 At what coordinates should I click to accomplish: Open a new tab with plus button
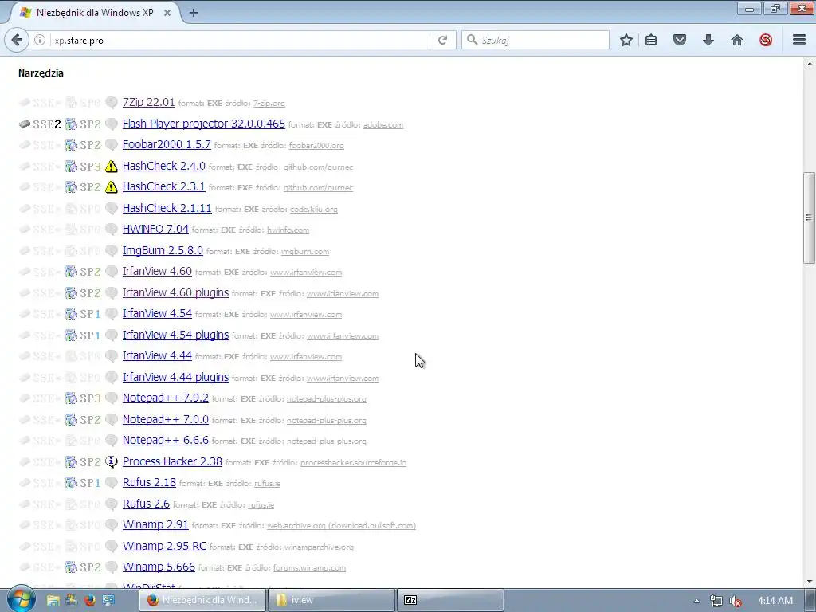pyautogui.click(x=194, y=13)
